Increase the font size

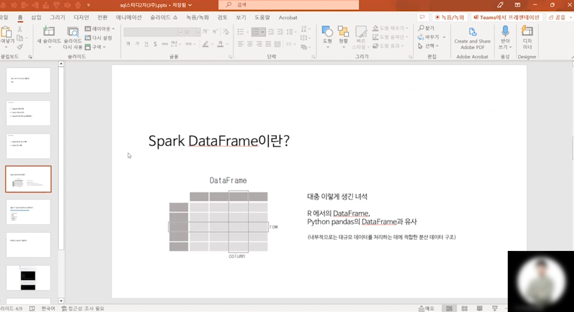coord(205,32)
